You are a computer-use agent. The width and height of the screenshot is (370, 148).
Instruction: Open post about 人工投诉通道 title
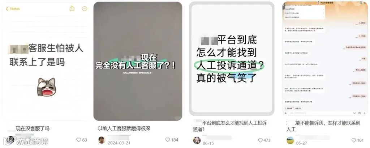230,126
